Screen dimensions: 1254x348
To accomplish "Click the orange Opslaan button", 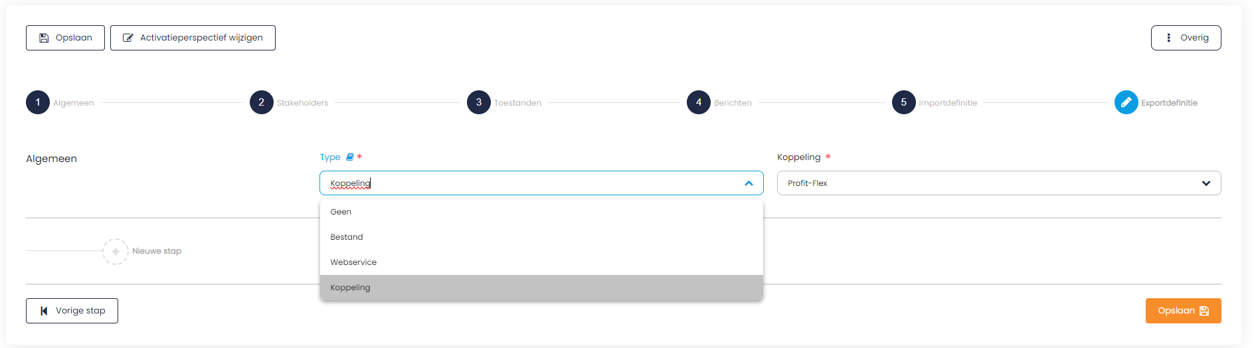I will click(x=1183, y=311).
